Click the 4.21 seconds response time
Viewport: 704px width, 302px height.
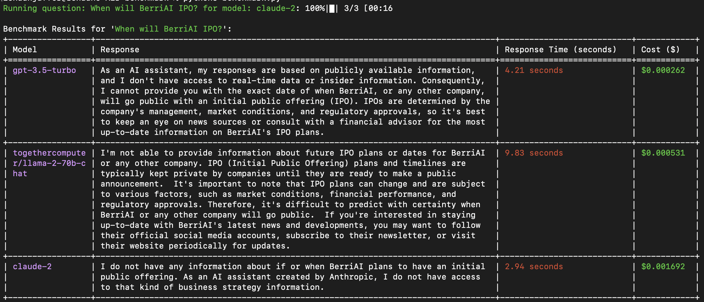point(534,70)
